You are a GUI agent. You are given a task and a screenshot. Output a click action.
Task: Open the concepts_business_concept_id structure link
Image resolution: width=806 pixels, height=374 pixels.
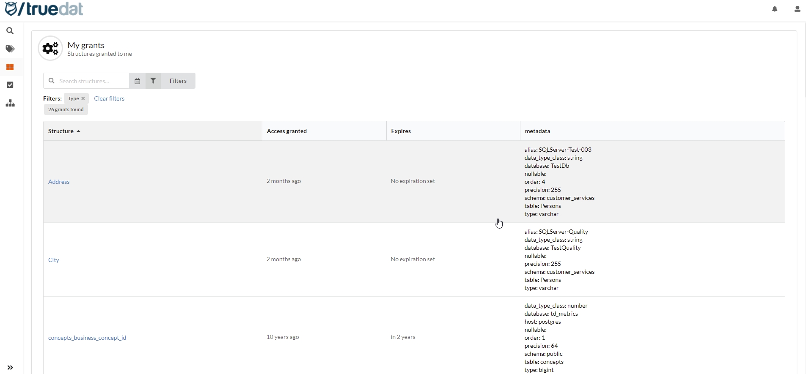pos(87,338)
